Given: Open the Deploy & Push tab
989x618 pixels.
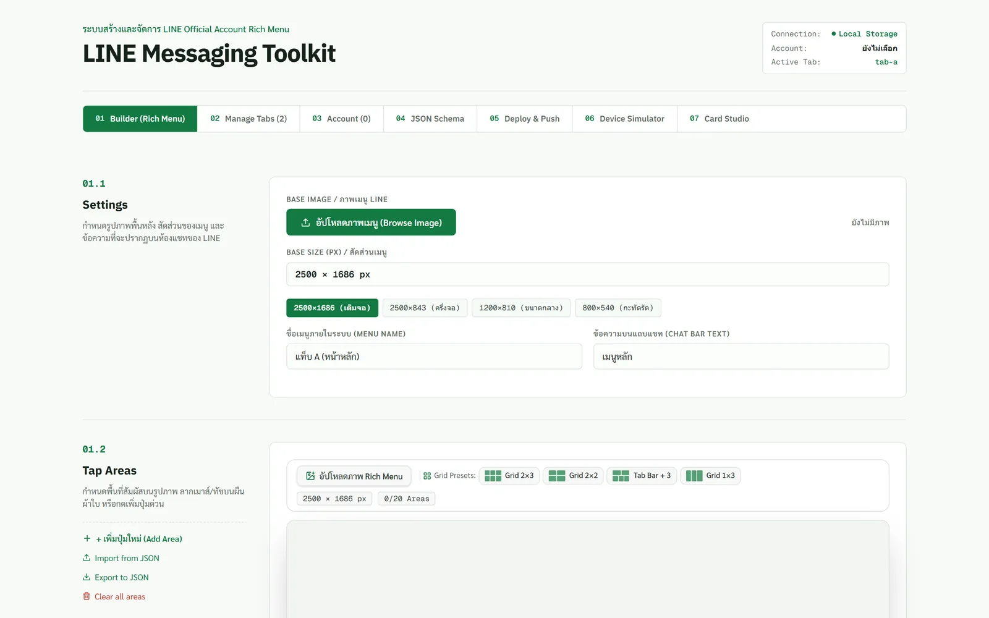Looking at the screenshot, I should click(525, 119).
